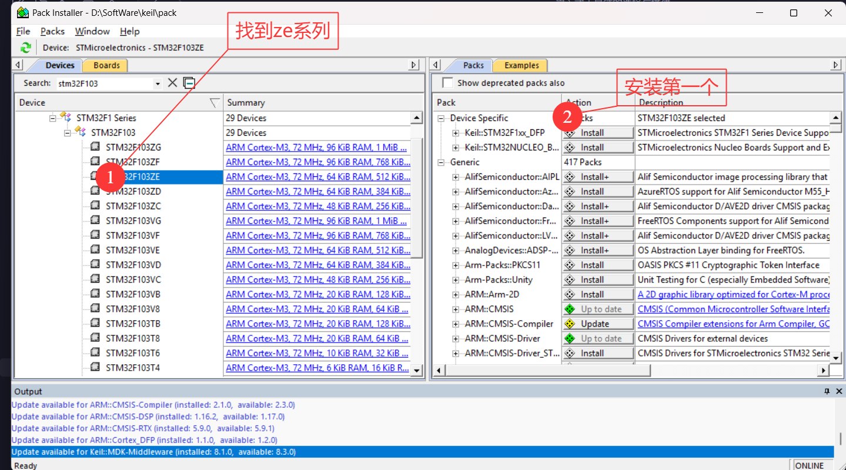
Task: Open the search history dropdown arrow
Action: (158, 83)
